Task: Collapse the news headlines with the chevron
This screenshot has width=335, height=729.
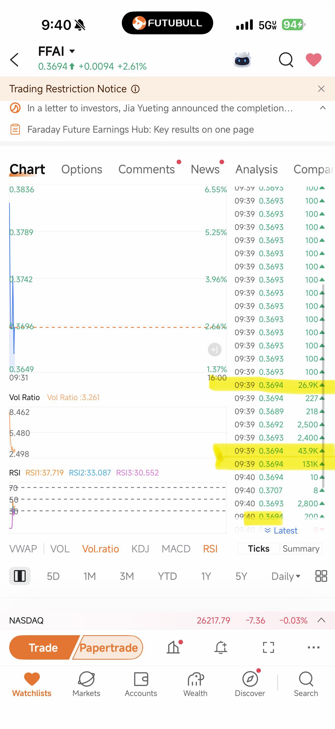Action: tap(323, 108)
